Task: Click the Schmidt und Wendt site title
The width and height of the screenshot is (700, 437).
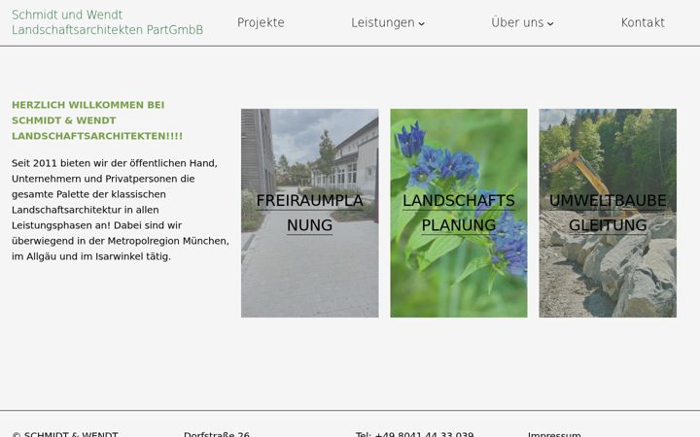Action: [107, 22]
